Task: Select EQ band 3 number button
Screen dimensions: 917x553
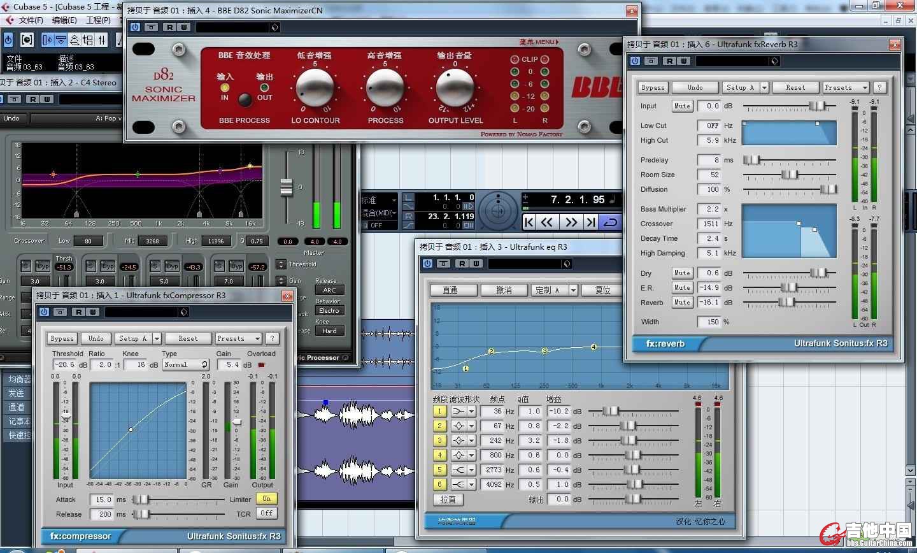Action: click(439, 440)
